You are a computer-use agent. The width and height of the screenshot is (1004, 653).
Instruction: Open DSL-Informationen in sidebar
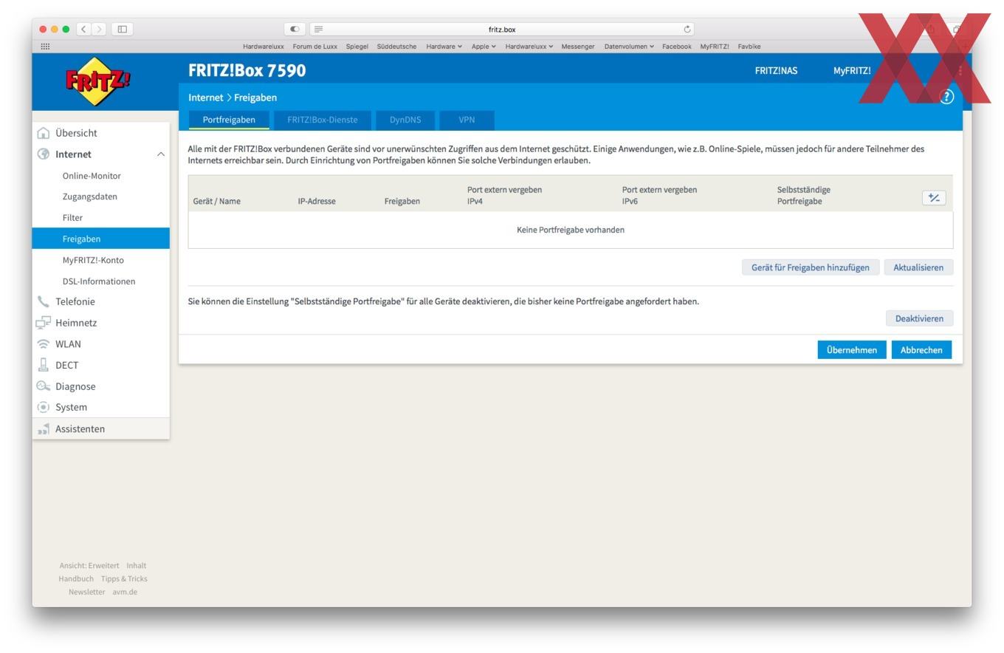100,281
